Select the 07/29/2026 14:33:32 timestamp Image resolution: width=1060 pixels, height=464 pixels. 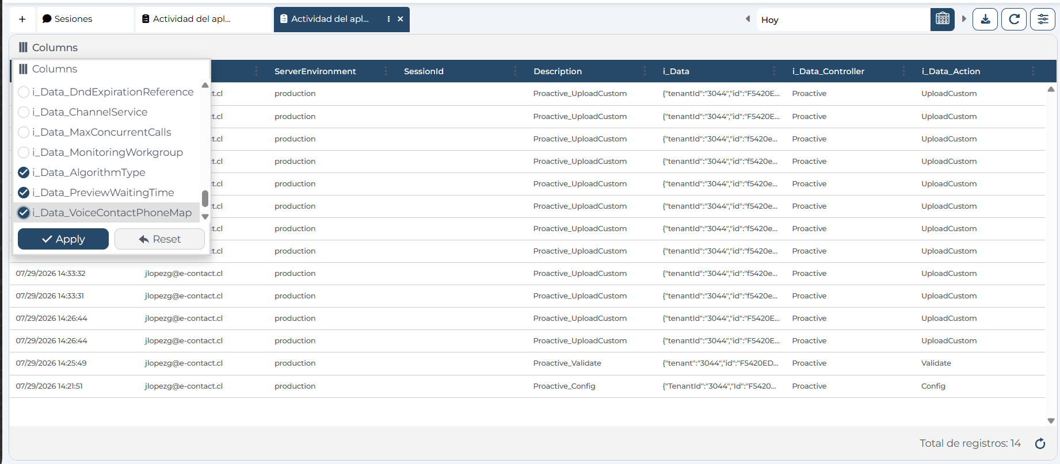click(x=51, y=274)
